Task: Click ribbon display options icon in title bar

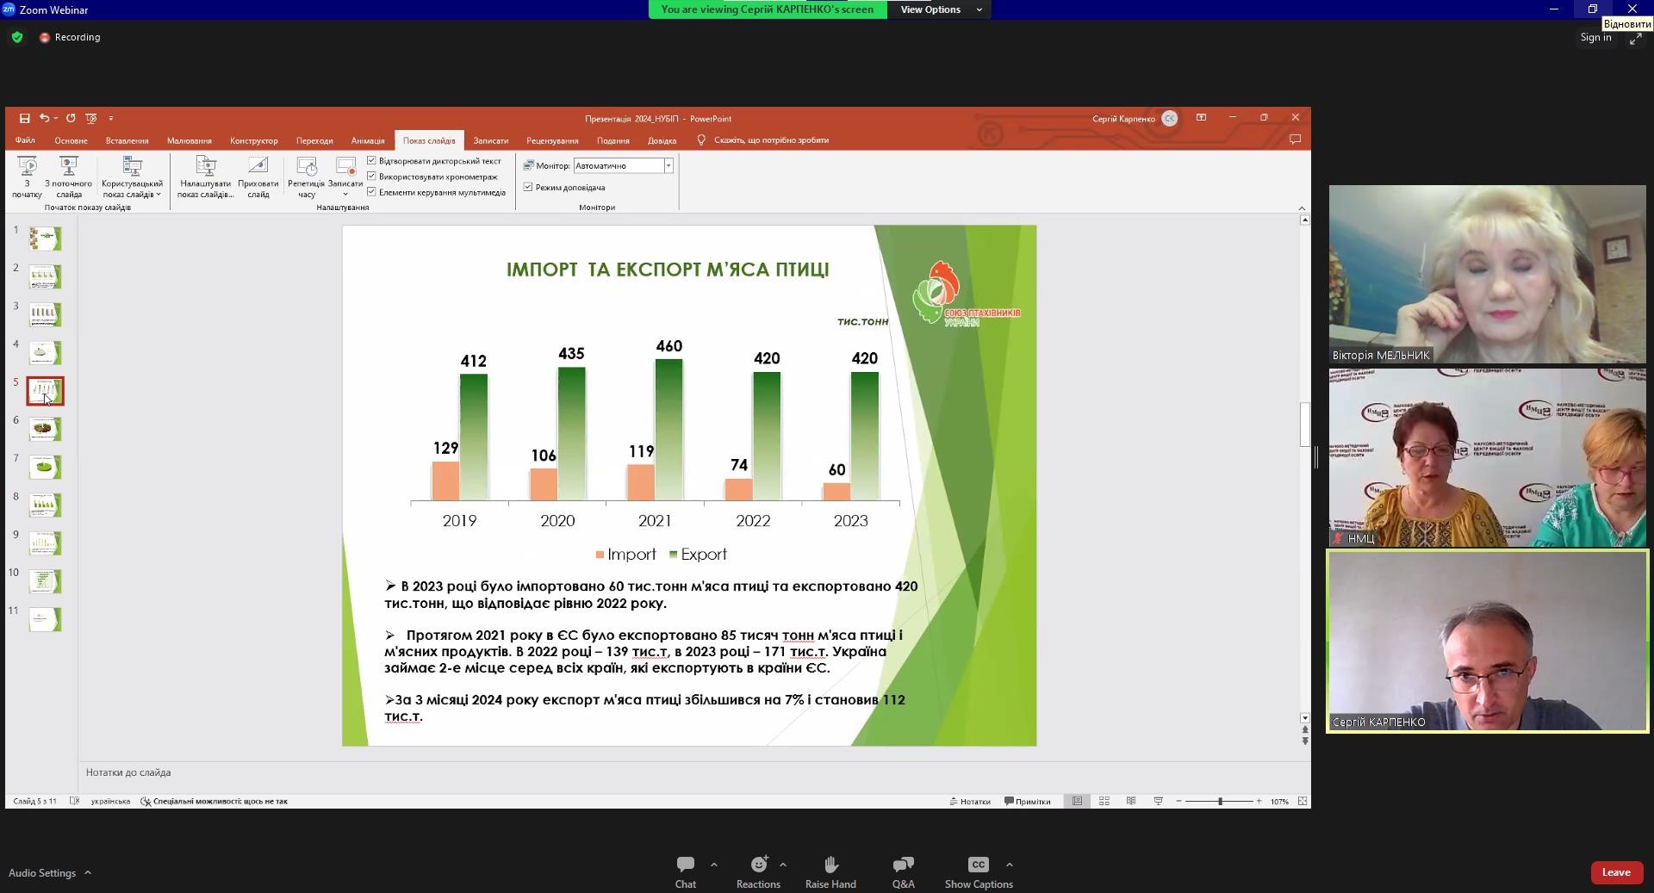Action: pyautogui.click(x=1201, y=118)
